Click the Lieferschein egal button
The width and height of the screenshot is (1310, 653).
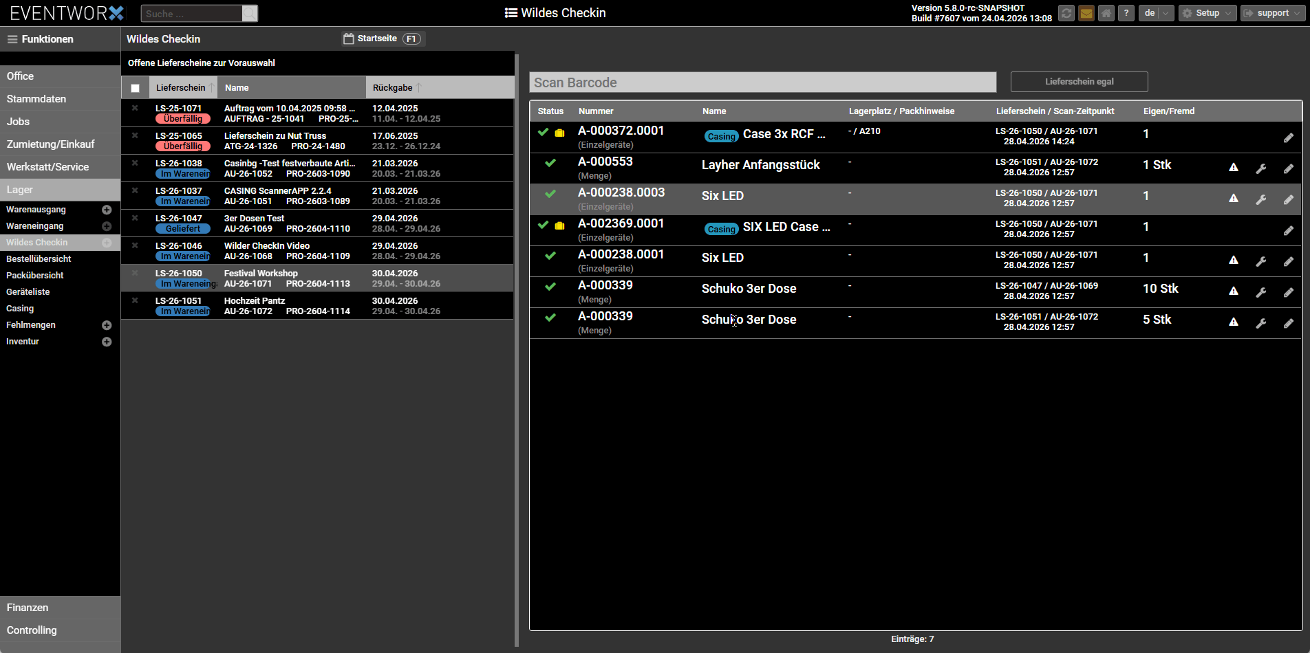point(1079,82)
